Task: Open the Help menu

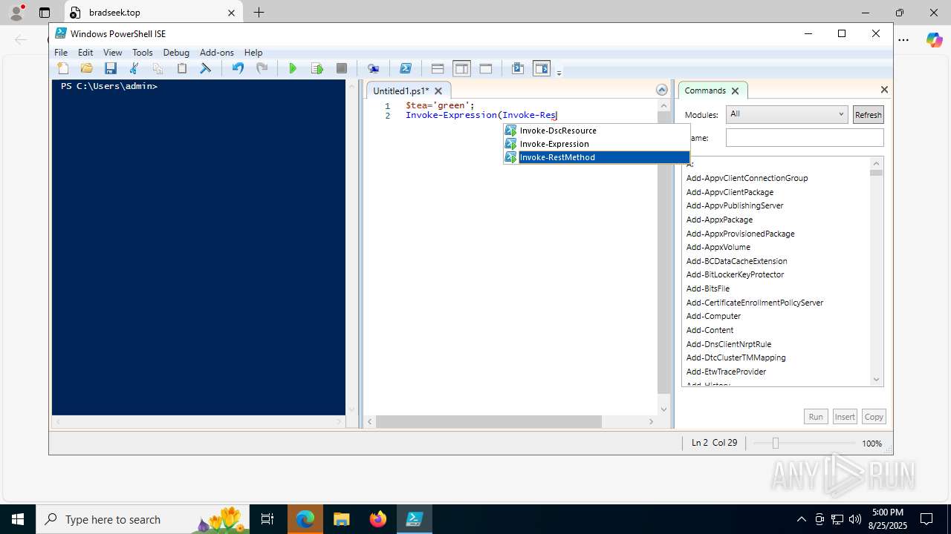Action: 253,53
